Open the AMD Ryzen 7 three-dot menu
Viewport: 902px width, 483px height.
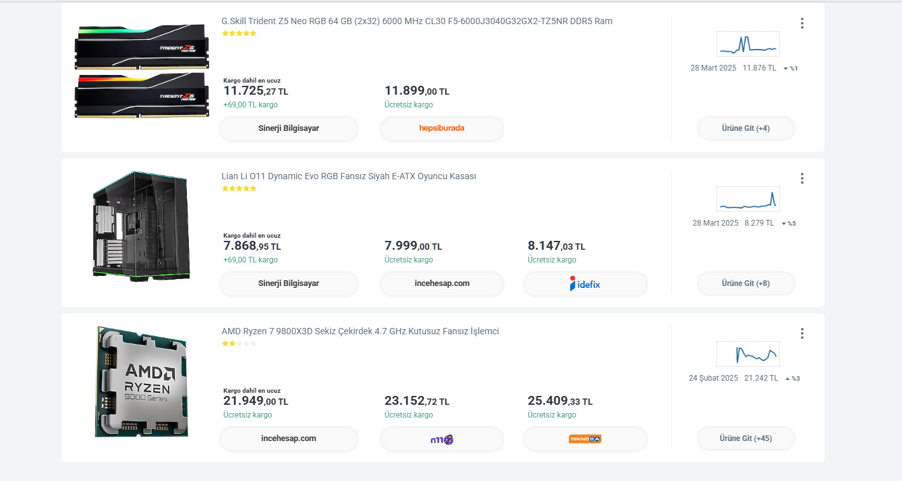pyautogui.click(x=802, y=334)
